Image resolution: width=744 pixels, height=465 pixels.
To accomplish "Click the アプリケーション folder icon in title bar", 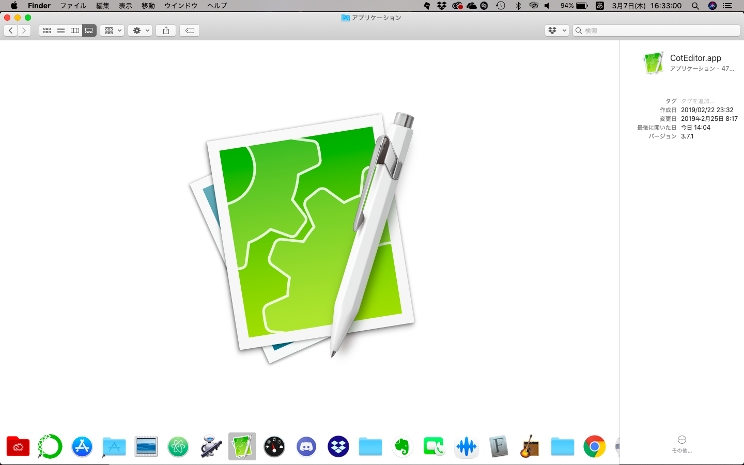I will 346,18.
